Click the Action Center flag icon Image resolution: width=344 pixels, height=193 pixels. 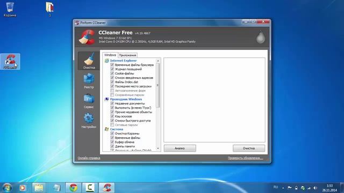[x=290, y=188]
